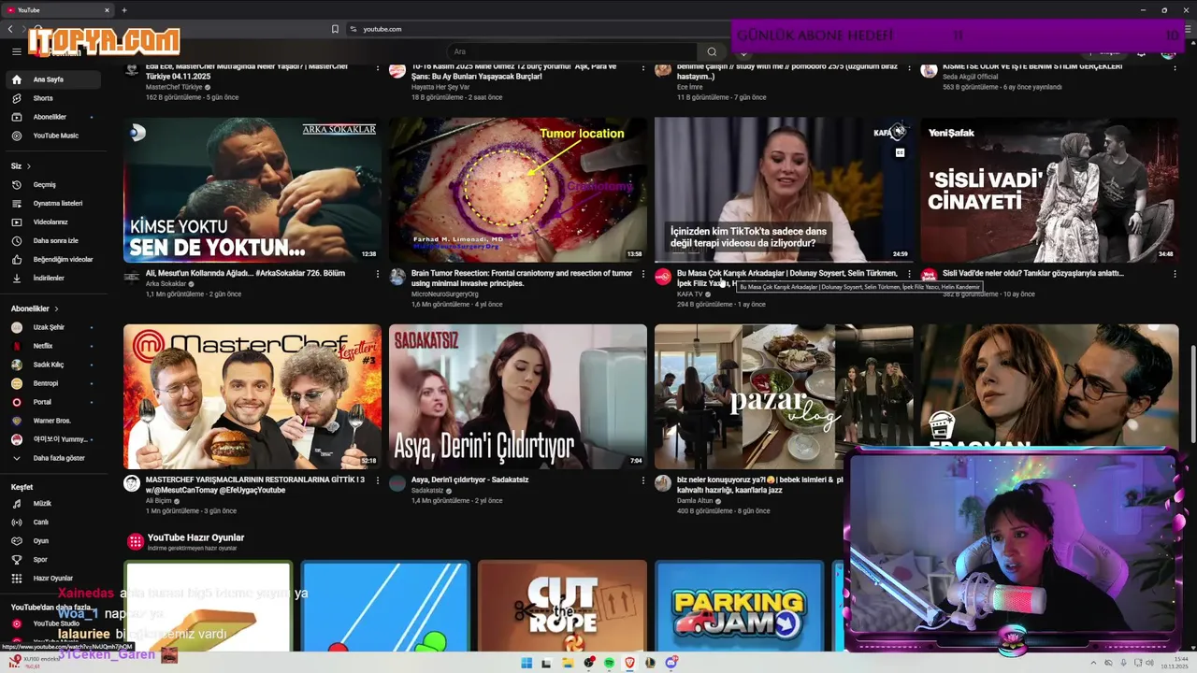Open Videolarınız in sidebar
Viewport: 1197px width, 673px height.
tap(52, 222)
